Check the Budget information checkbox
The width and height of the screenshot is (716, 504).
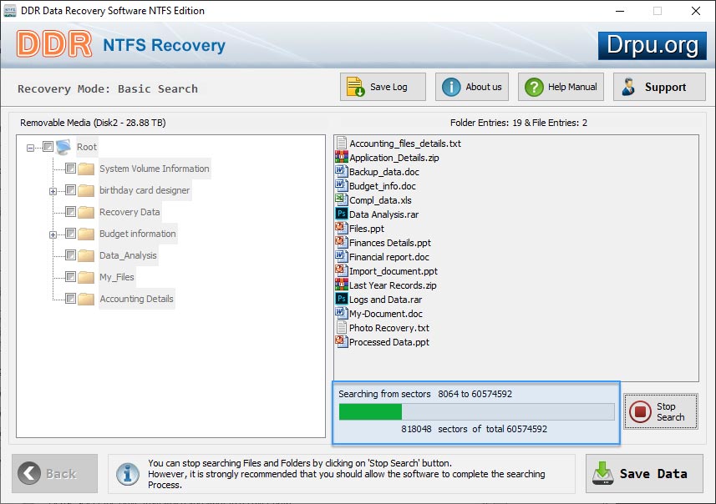pos(70,234)
